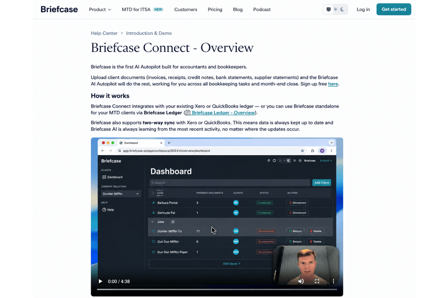This screenshot has height=298, width=448.
Task: Click Delete for Dun Dun Mifflin in video
Action: pos(315,242)
